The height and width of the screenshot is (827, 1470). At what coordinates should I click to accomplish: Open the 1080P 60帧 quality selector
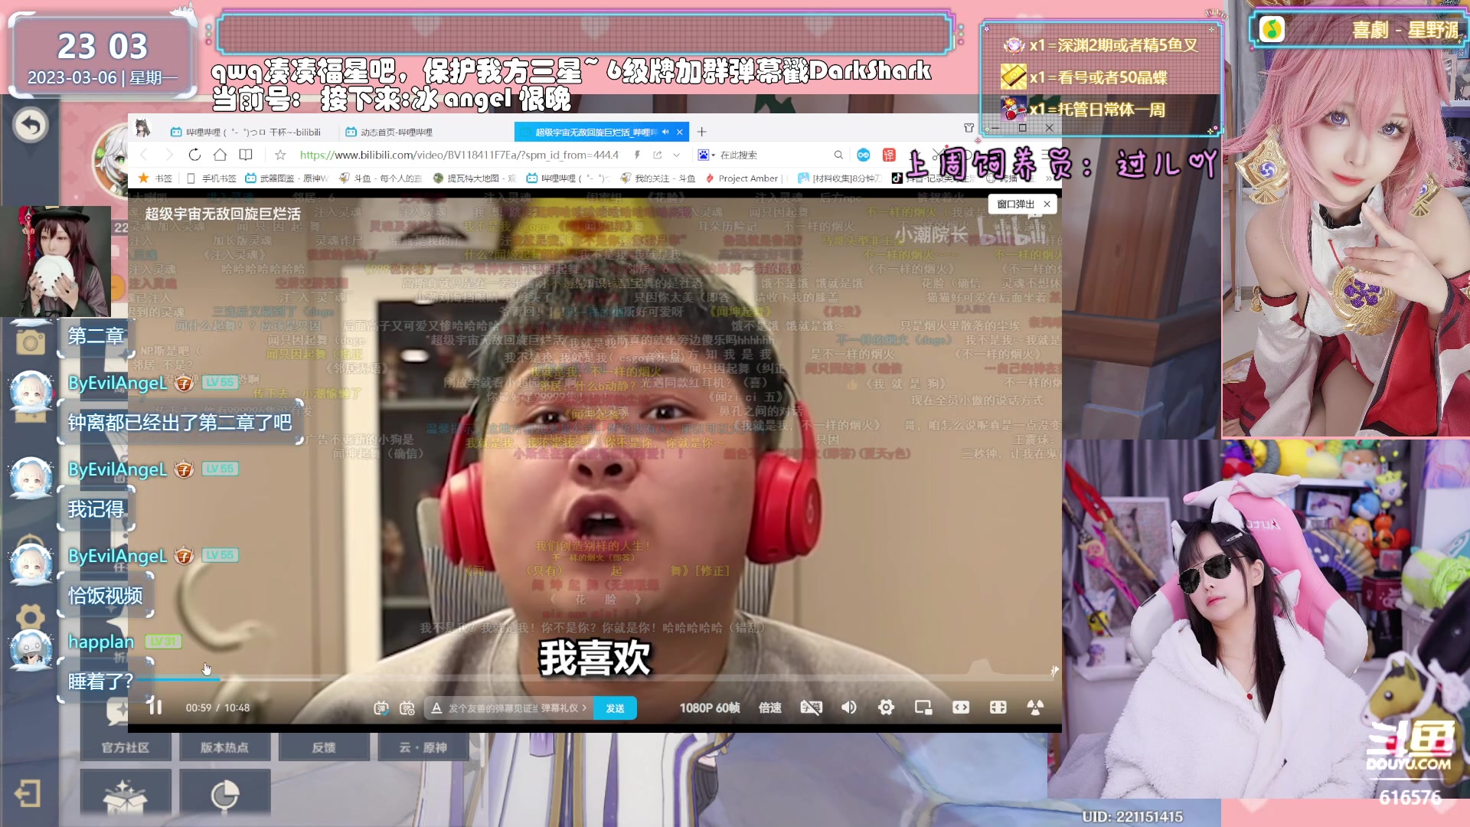click(710, 708)
